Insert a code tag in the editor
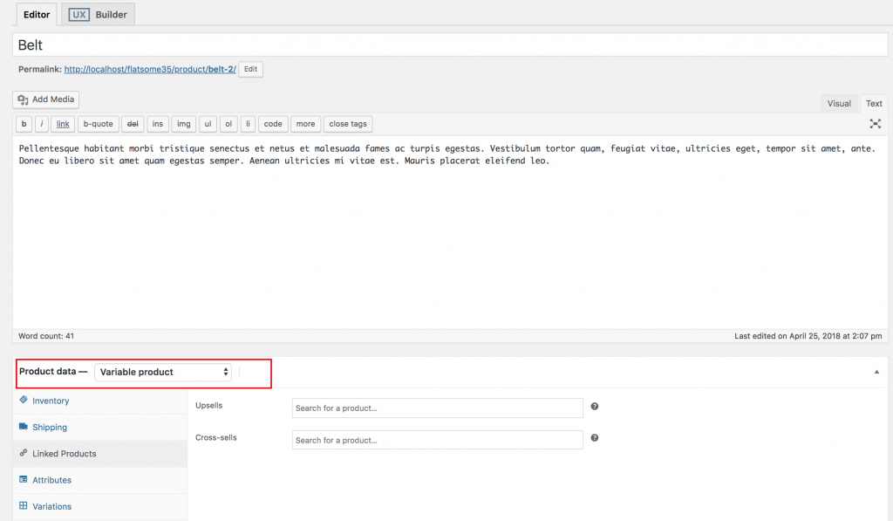This screenshot has height=521, width=893. [273, 123]
